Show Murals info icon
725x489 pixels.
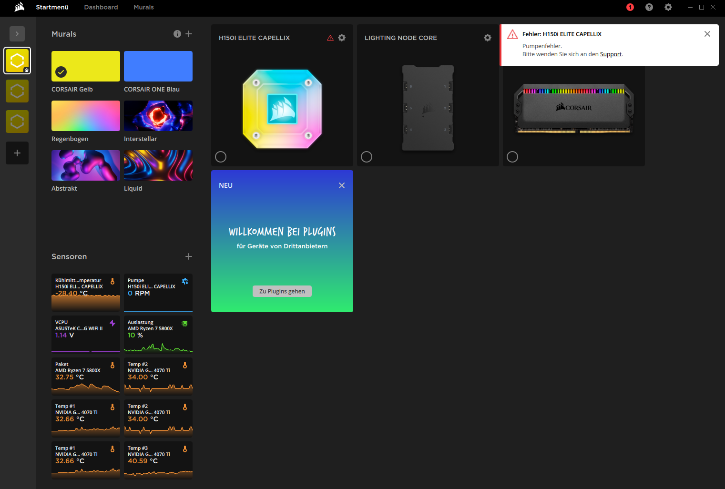tap(177, 34)
